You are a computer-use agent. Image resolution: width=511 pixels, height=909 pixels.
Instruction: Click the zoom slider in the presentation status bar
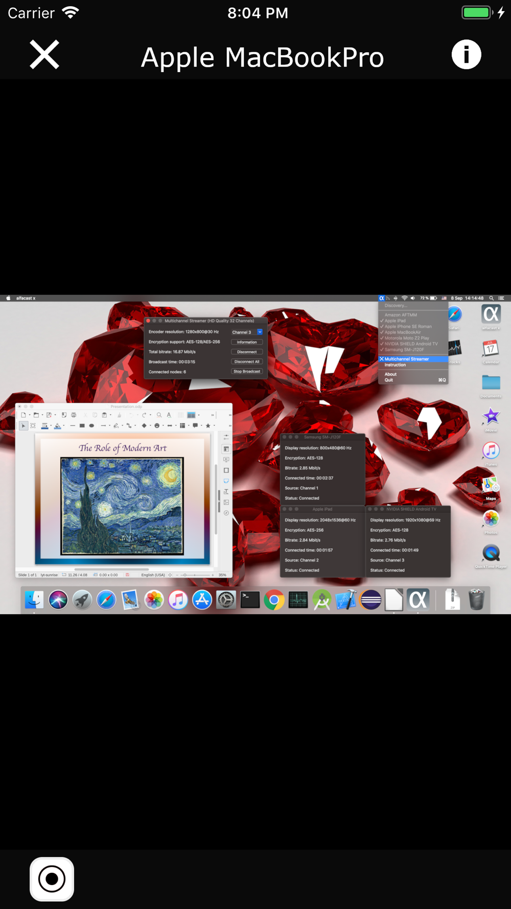click(194, 575)
